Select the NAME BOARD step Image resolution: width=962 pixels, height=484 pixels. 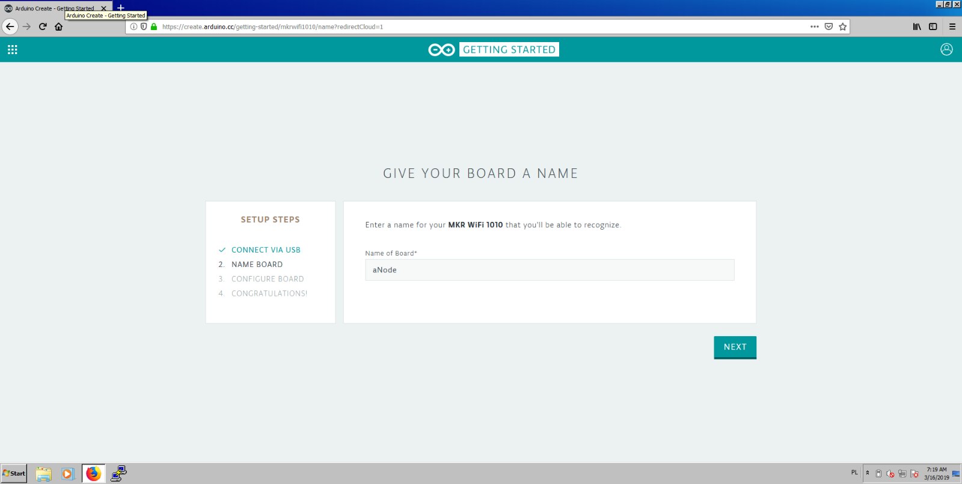point(257,265)
